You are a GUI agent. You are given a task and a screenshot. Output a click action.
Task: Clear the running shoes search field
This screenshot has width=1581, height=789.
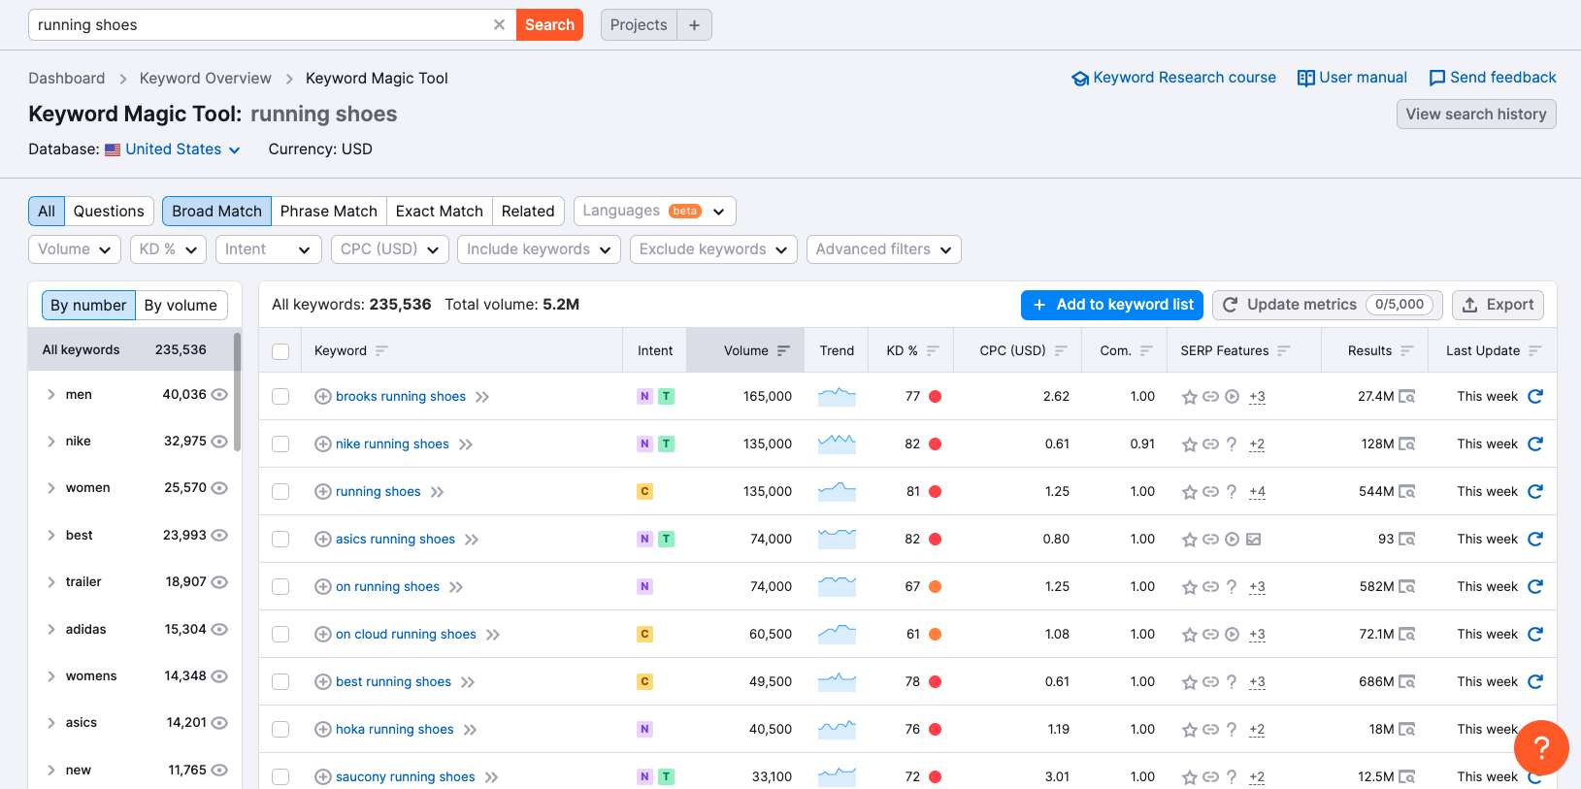(499, 25)
